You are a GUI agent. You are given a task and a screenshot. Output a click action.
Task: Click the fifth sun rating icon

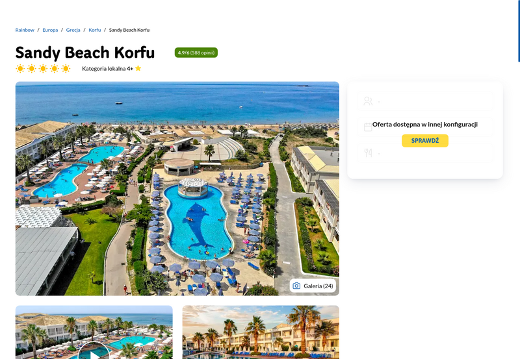tap(66, 69)
